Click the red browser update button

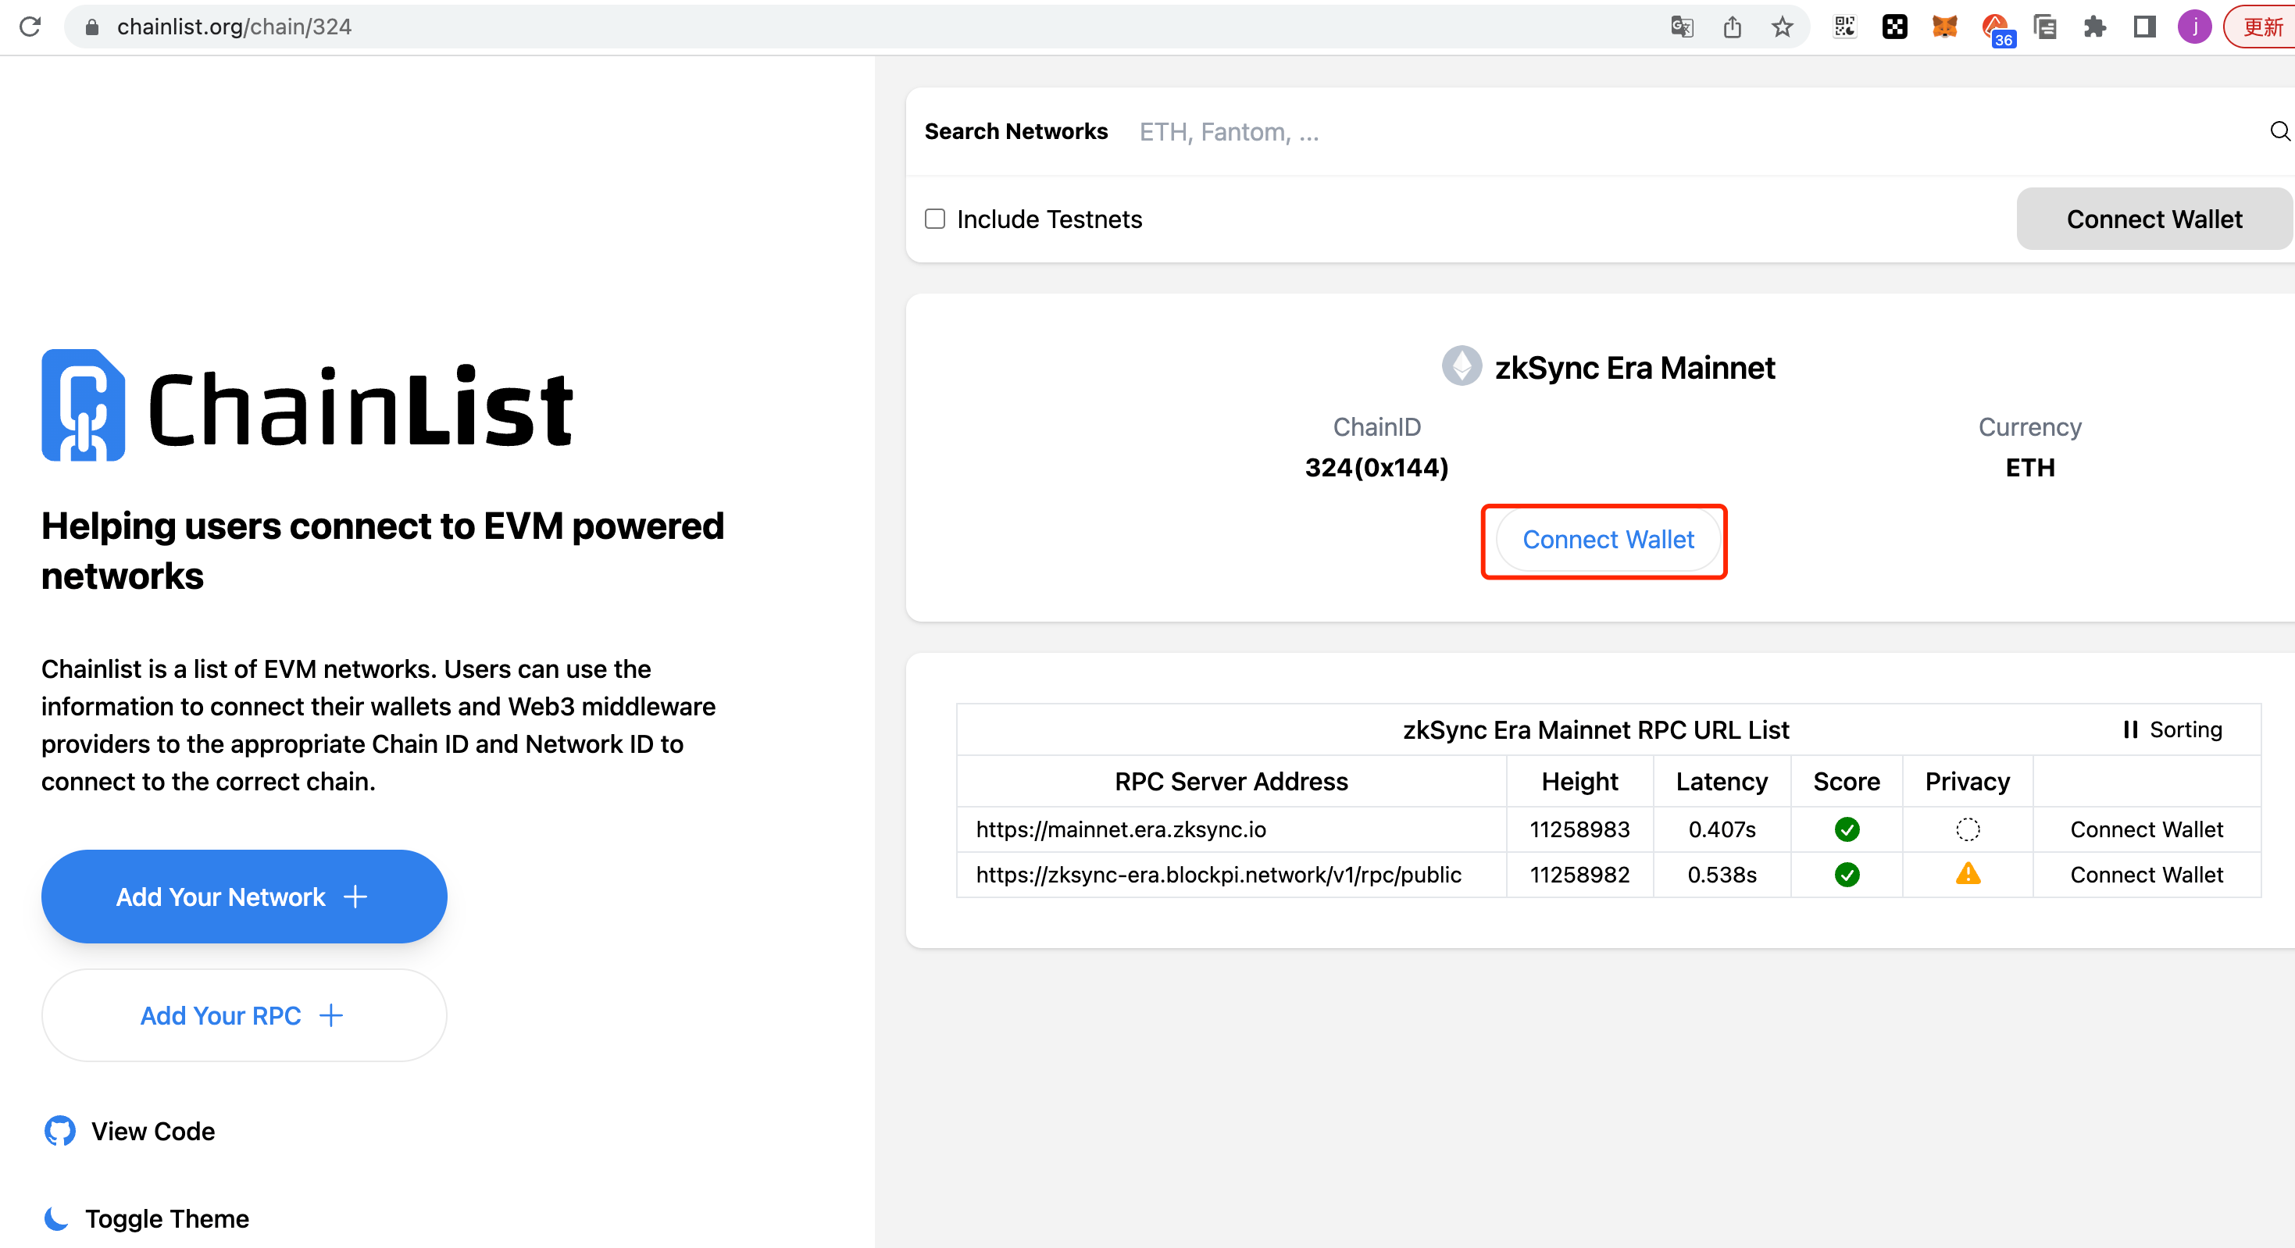click(2261, 27)
